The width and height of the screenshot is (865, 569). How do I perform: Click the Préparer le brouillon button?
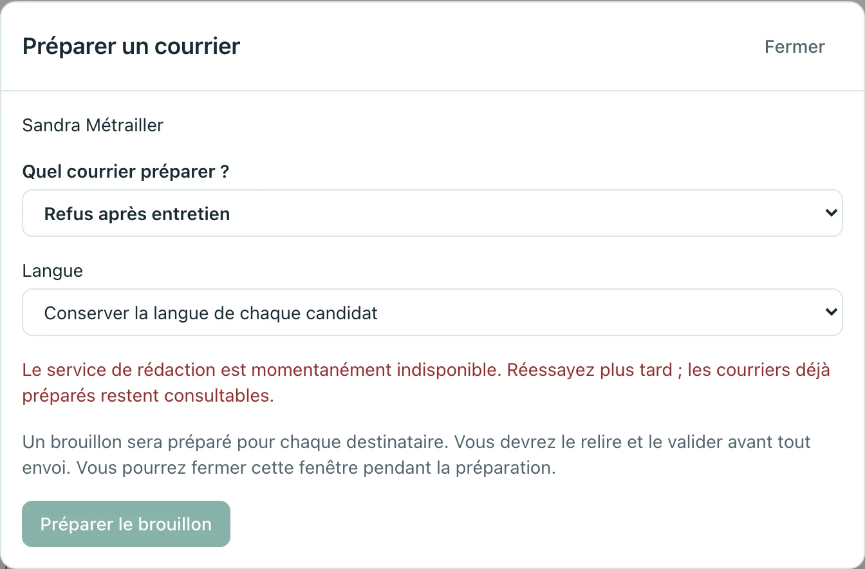[x=126, y=524]
